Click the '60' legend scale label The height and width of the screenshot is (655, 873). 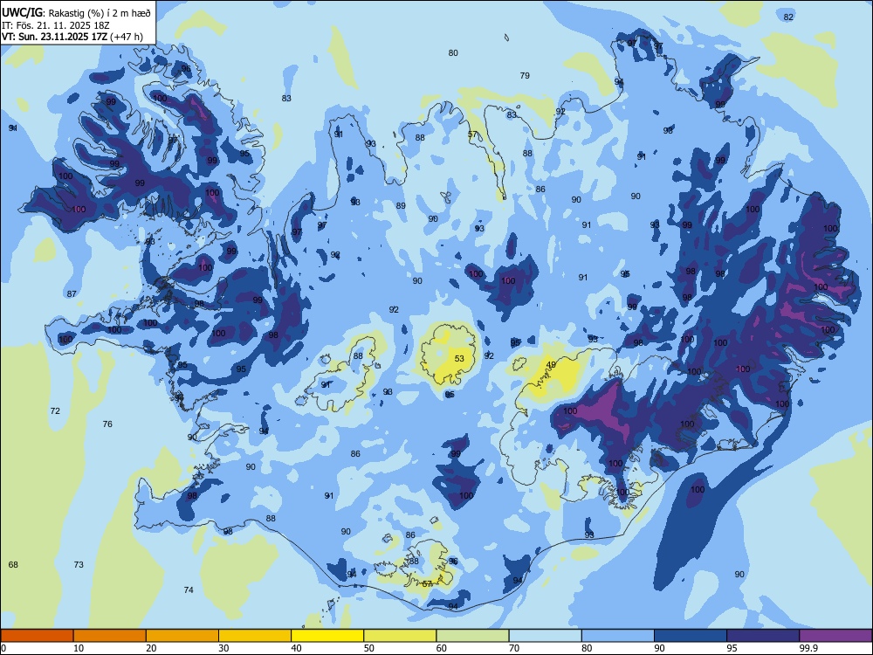pyautogui.click(x=442, y=648)
